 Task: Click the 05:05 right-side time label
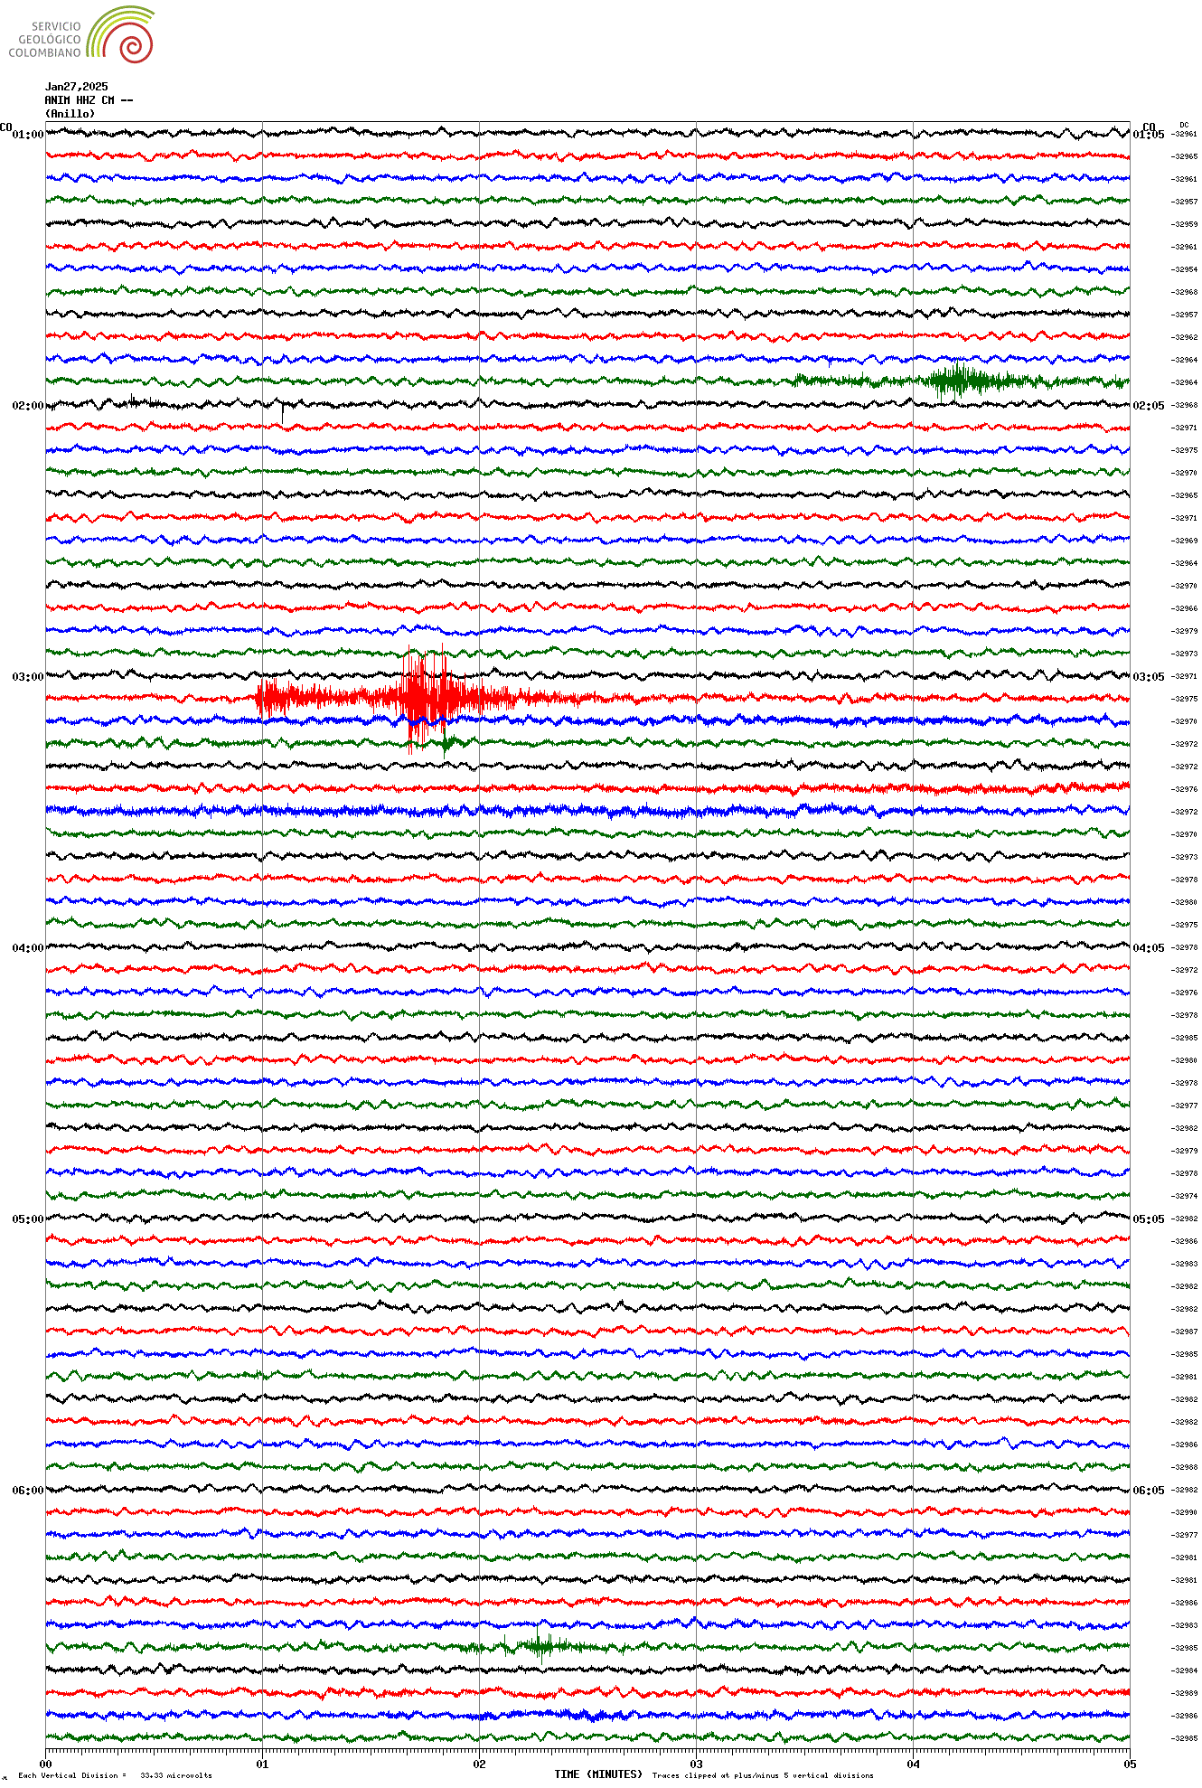point(1148,1219)
